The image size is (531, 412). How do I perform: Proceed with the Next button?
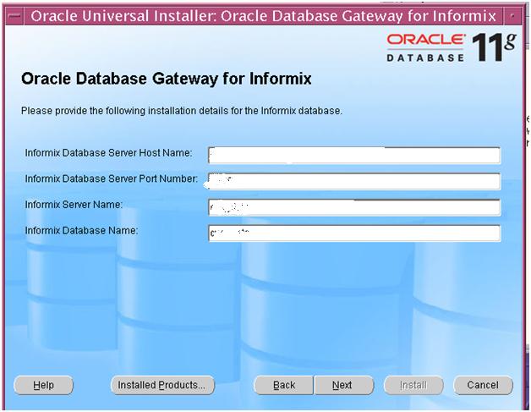click(x=344, y=385)
